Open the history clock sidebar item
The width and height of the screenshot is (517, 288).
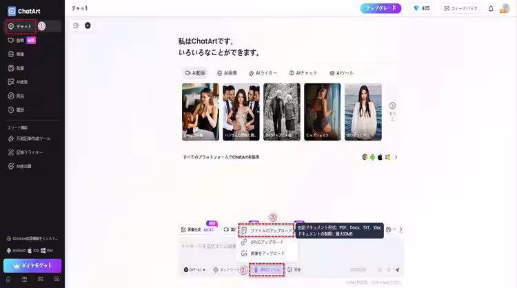(x=17, y=110)
